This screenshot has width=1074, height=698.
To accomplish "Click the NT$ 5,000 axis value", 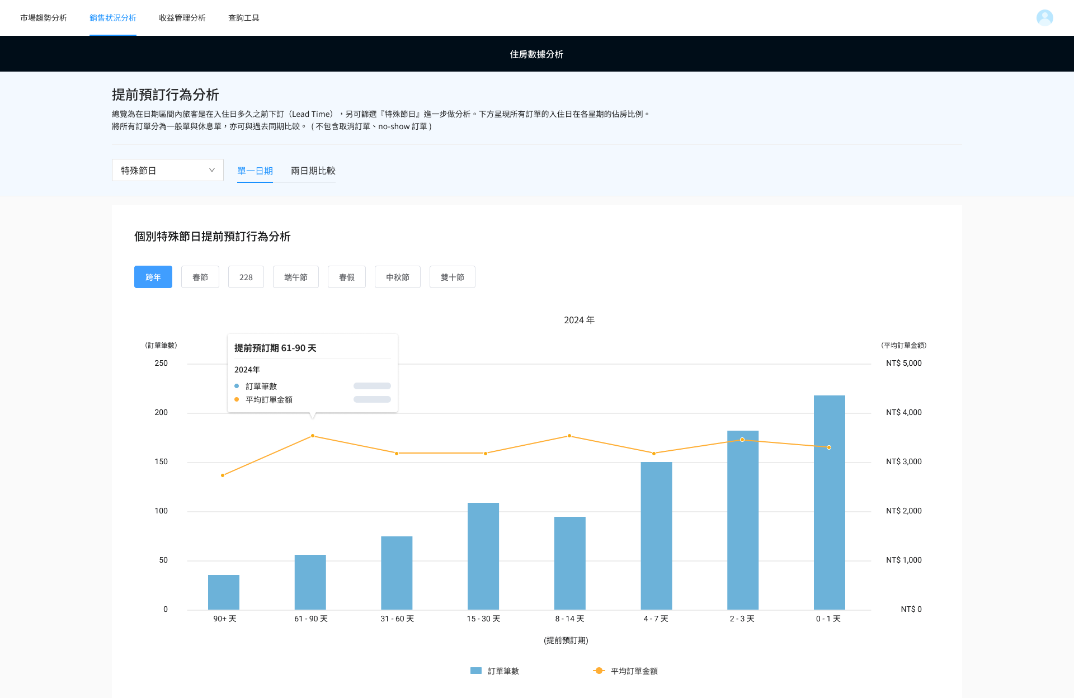I will coord(904,363).
